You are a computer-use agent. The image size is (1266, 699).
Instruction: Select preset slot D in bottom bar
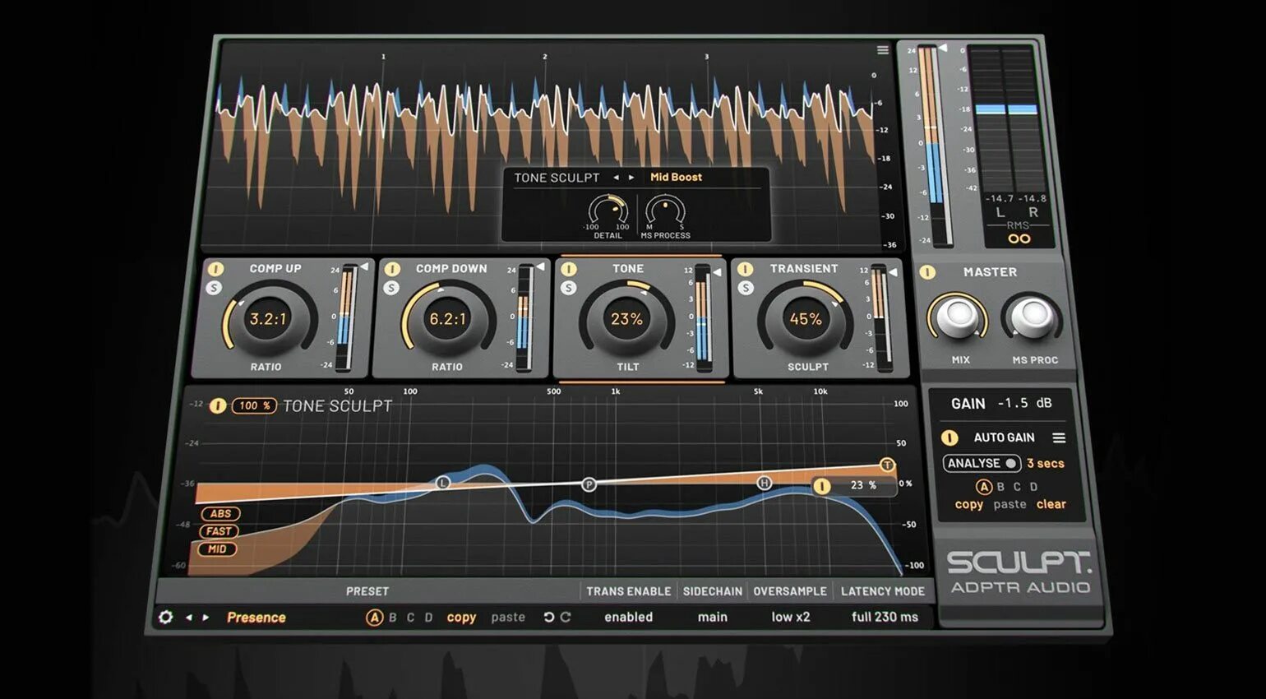coord(428,618)
